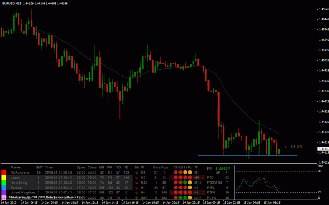Click the PLSW label
This screenshot has height=205, width=329.
[212, 198]
